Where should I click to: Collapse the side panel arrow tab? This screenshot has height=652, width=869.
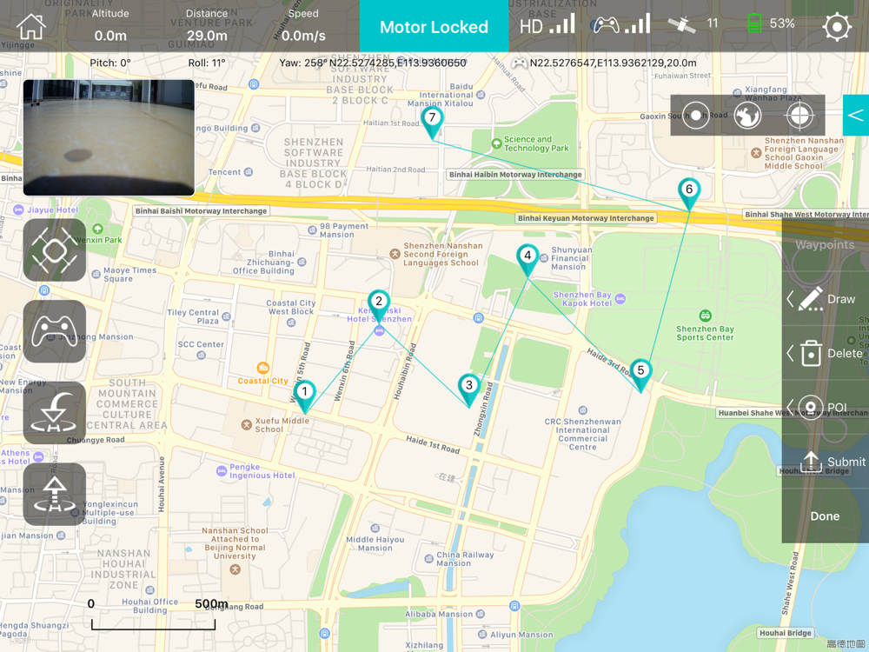856,115
